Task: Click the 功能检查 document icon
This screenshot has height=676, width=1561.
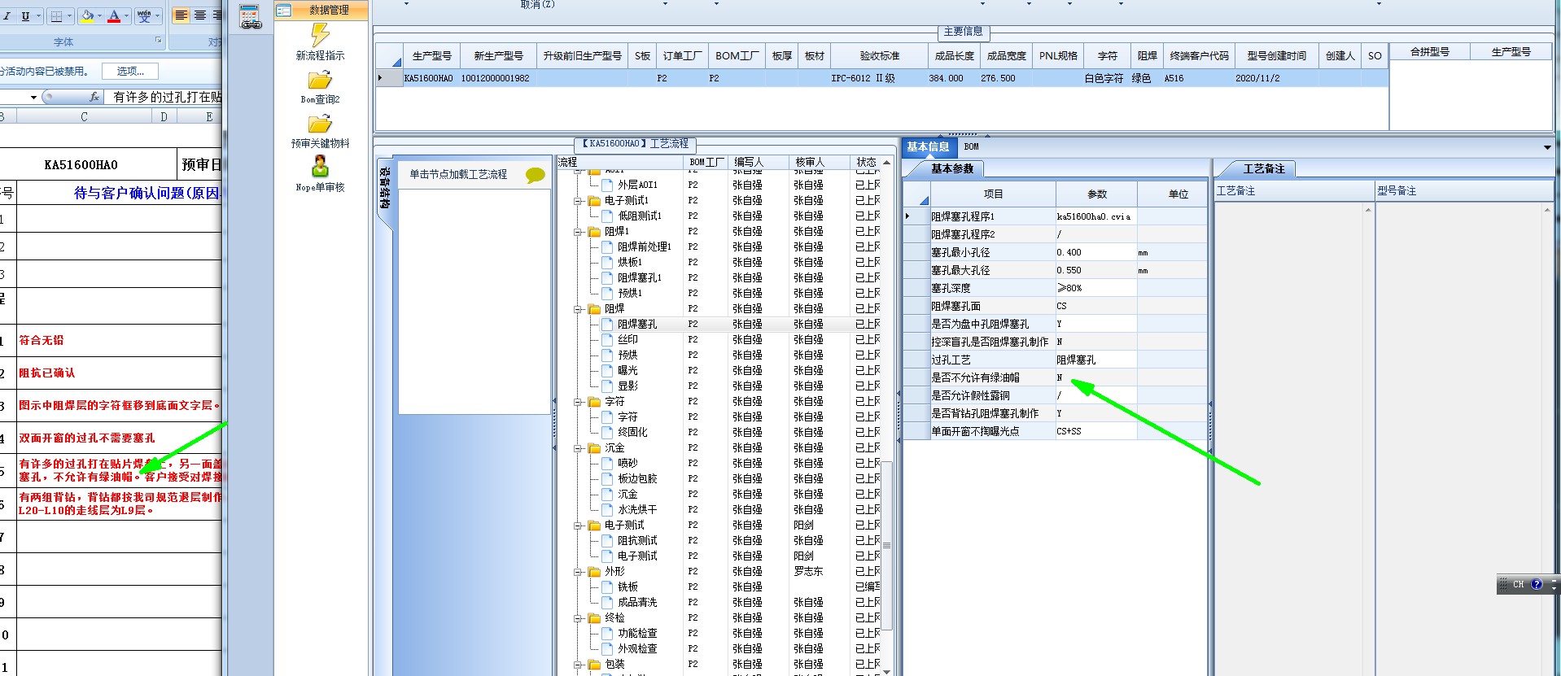Action: click(607, 633)
